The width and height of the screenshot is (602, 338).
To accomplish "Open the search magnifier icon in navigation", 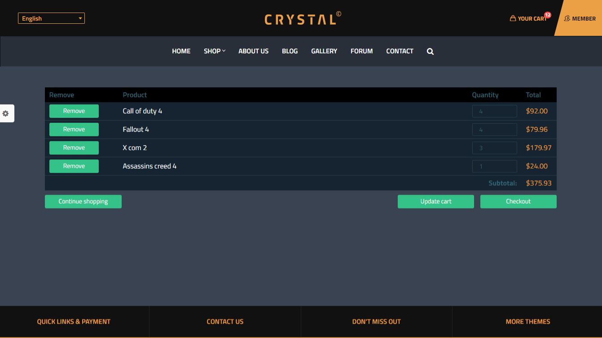I will coord(430,52).
